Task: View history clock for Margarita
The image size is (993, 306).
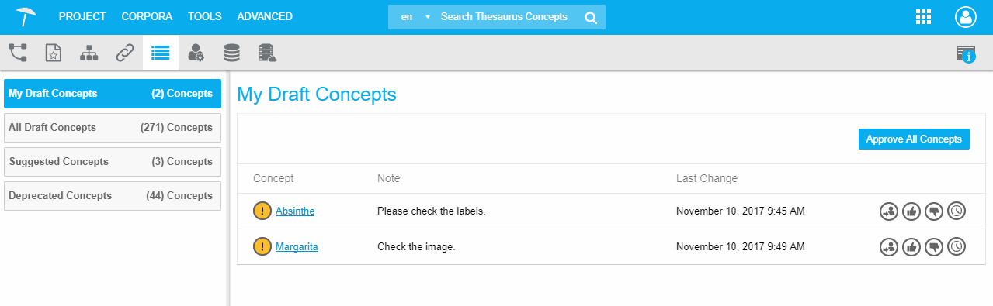Action: pos(957,247)
